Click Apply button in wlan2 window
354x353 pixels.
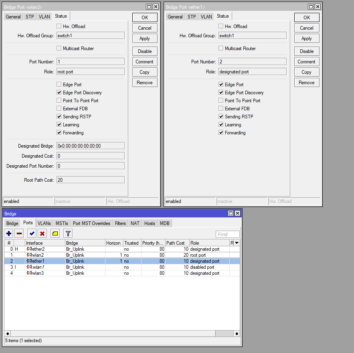pos(145,39)
